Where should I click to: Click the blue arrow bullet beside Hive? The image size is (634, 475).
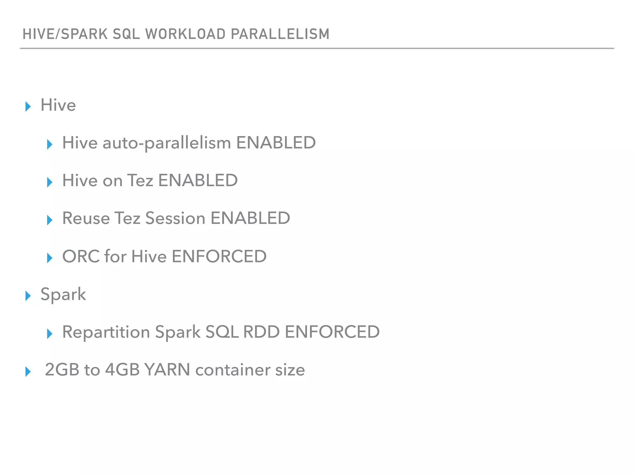(28, 106)
